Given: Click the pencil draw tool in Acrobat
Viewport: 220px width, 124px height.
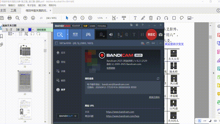Looking at the screenshot, I should click(143, 18).
